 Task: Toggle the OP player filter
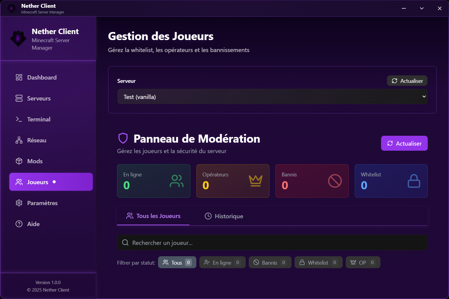tap(363, 262)
